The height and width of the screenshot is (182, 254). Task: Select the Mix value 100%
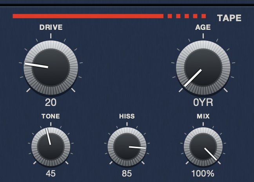tap(203, 174)
